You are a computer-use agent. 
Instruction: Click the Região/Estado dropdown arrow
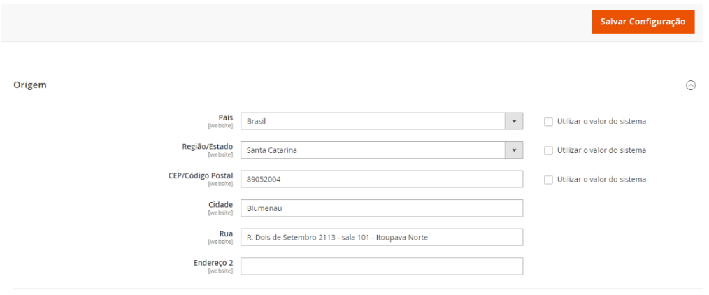click(514, 150)
